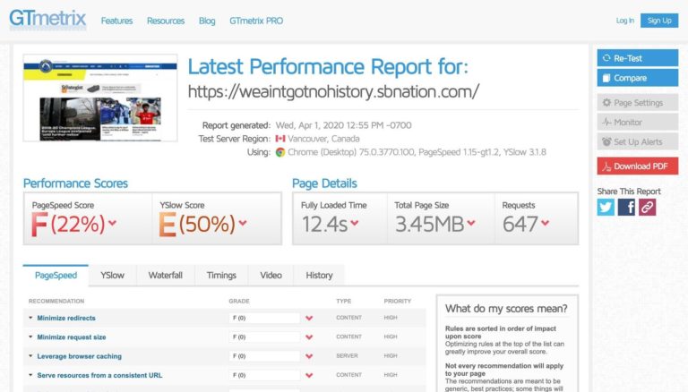Click red arrow beside Serve resources consistent URL grade

309,375
